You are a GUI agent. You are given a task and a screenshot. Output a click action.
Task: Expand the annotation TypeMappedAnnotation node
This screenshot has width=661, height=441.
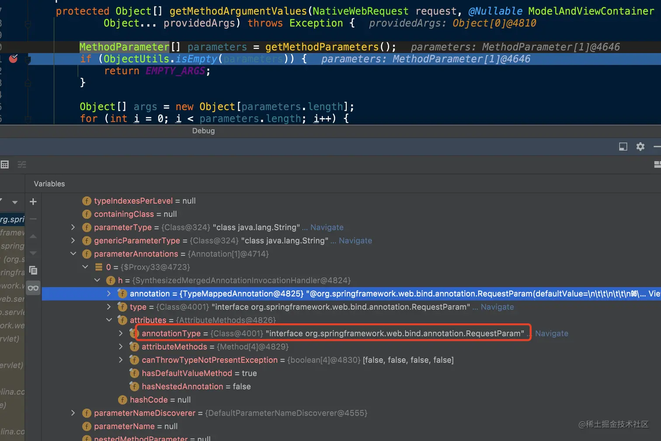click(x=109, y=294)
